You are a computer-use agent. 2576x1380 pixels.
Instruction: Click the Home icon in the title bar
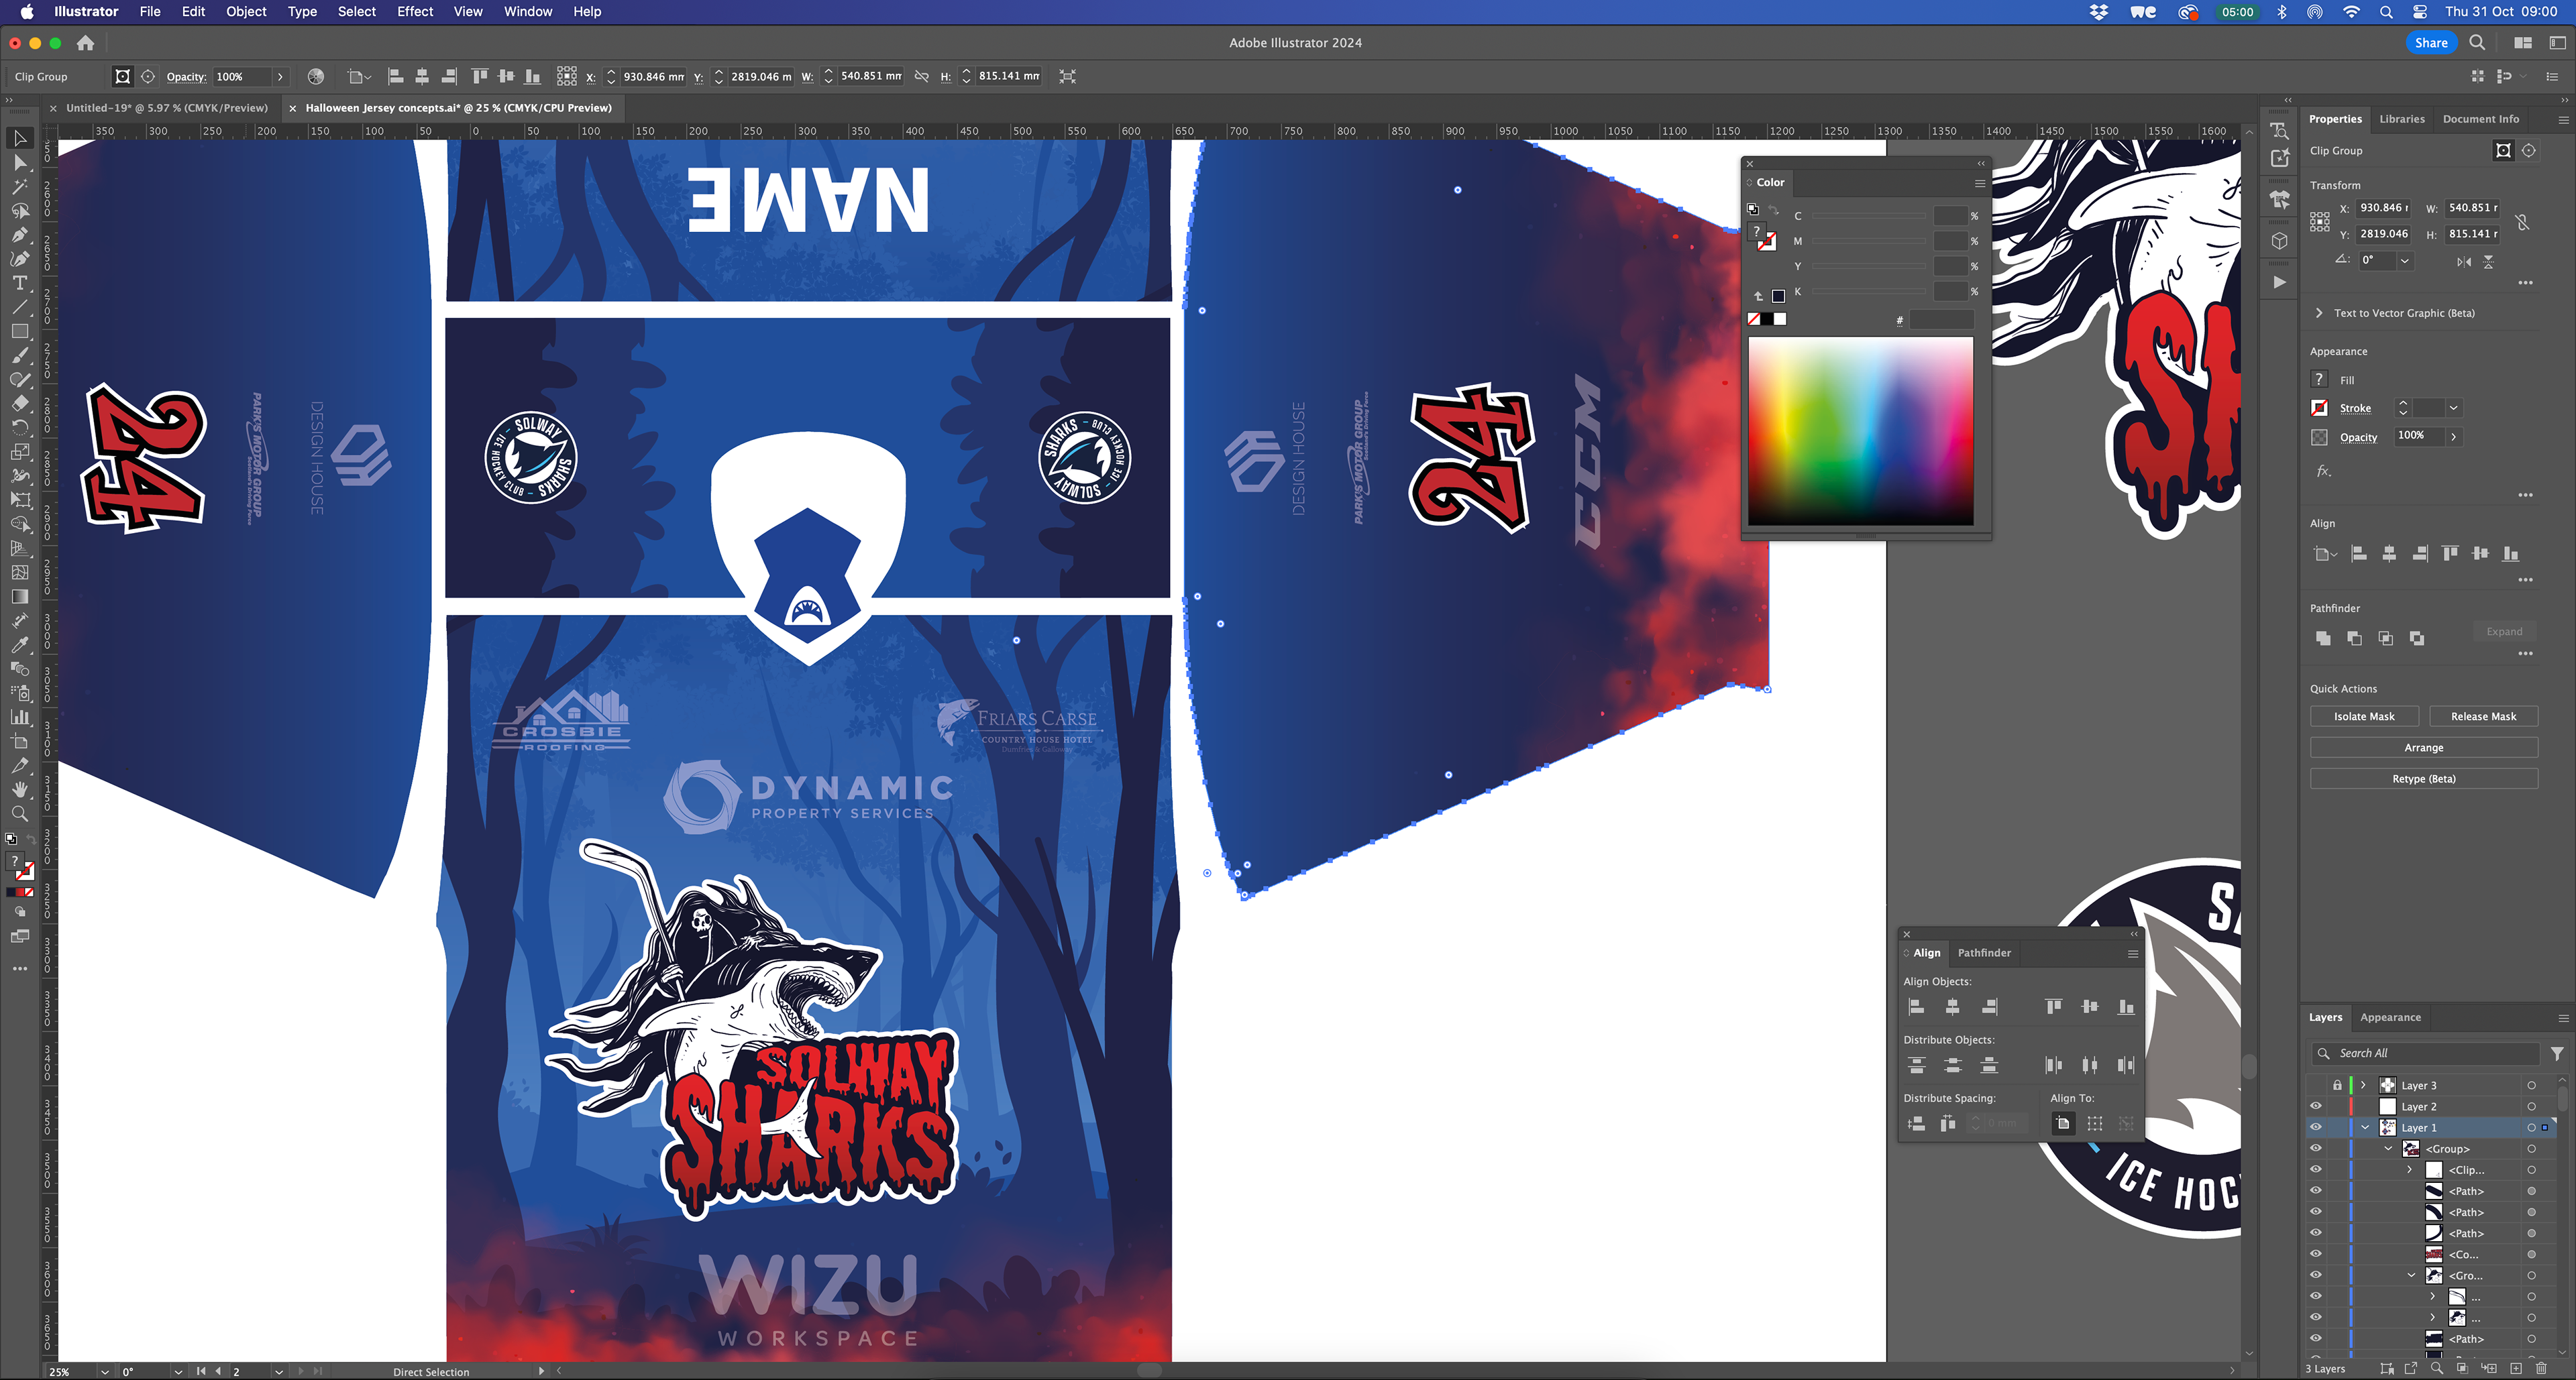click(86, 43)
